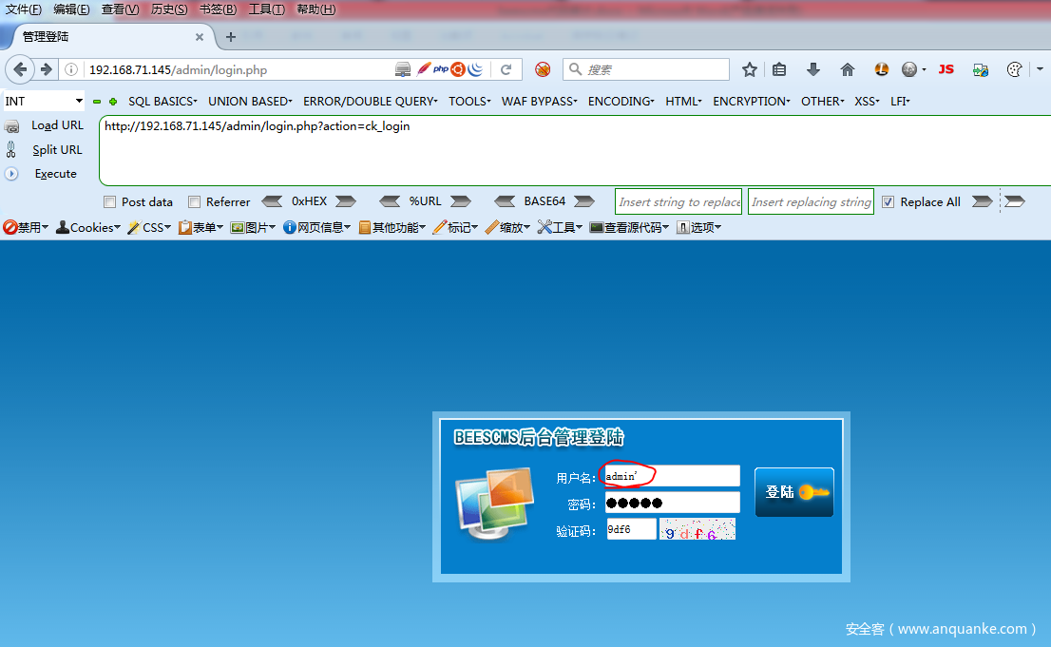Click the 登陆 login button
The image size is (1051, 647).
click(x=794, y=492)
